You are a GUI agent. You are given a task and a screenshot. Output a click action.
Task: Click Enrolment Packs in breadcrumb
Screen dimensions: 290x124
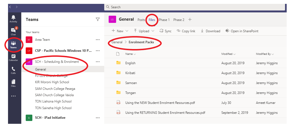[x=141, y=42]
